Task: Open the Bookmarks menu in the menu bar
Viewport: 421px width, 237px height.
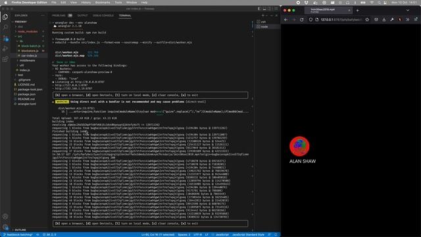Action: 103,3
